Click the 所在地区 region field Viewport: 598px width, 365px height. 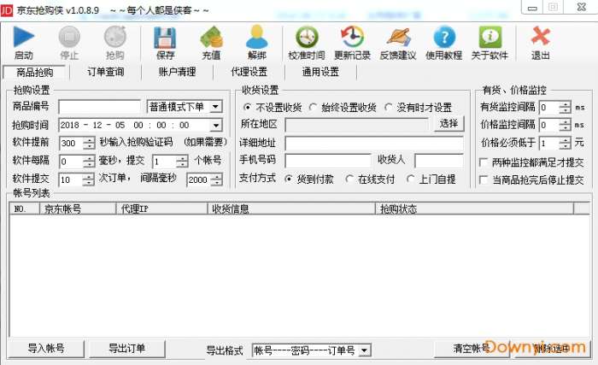point(357,125)
